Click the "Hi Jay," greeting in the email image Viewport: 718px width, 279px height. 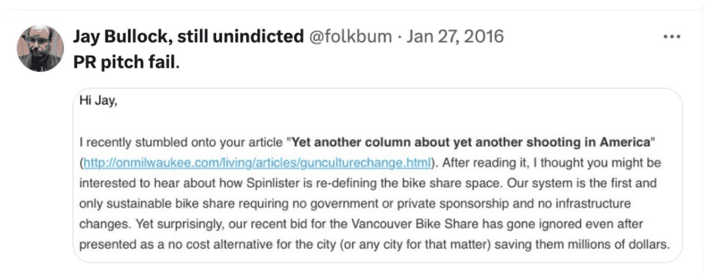coord(96,99)
